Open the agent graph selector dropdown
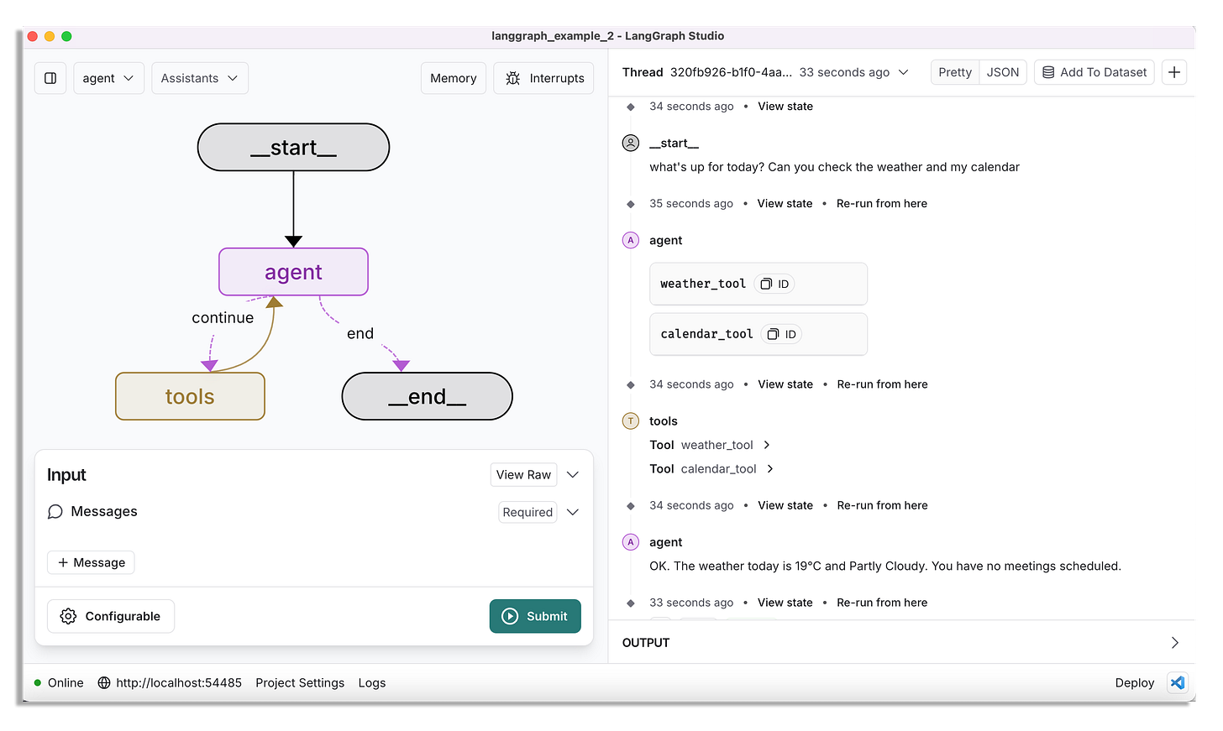This screenshot has height=731, width=1223. point(108,77)
